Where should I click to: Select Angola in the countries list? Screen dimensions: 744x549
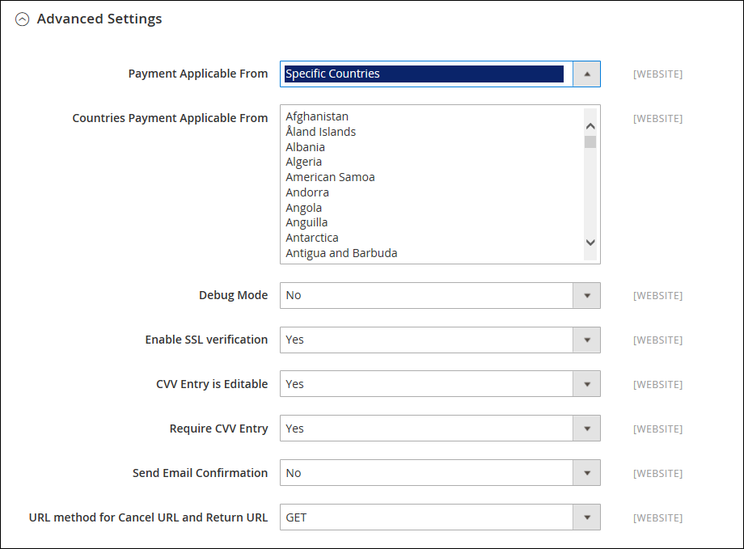[x=304, y=207]
